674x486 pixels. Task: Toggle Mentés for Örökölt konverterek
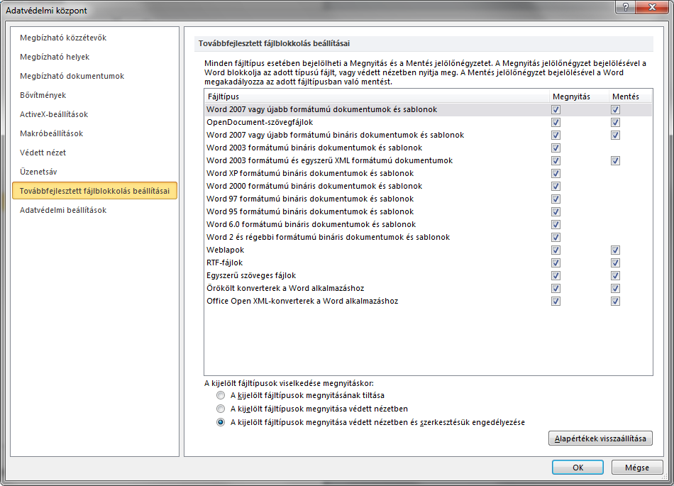616,288
